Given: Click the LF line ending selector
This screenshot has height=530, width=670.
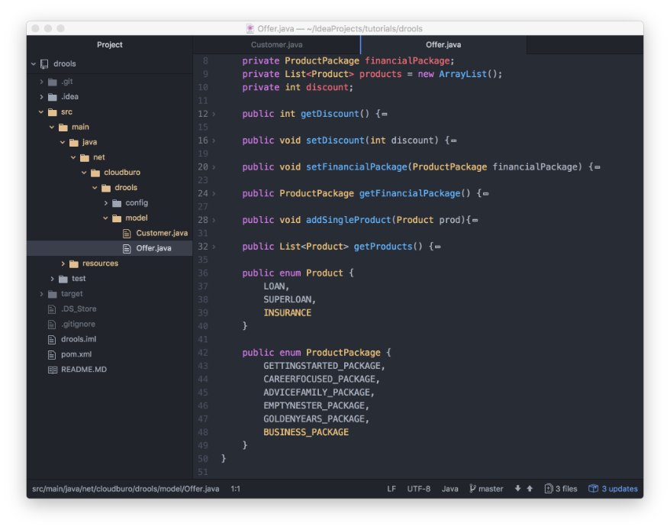Looking at the screenshot, I should tap(391, 489).
